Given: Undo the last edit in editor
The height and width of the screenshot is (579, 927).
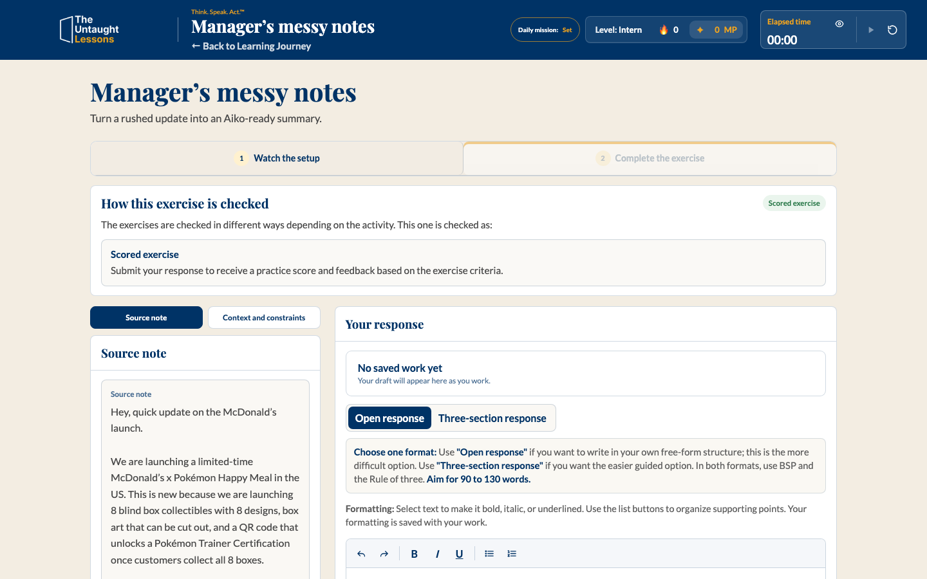Looking at the screenshot, I should point(361,554).
